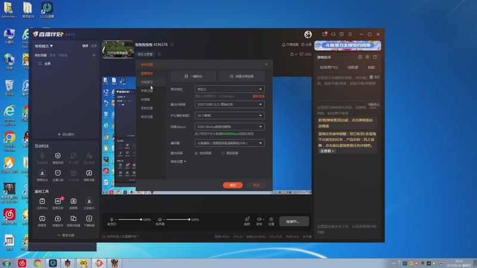Click the 弹幕玩法 download-style icon in 互动玩法
The width and height of the screenshot is (477, 268).
tap(42, 173)
